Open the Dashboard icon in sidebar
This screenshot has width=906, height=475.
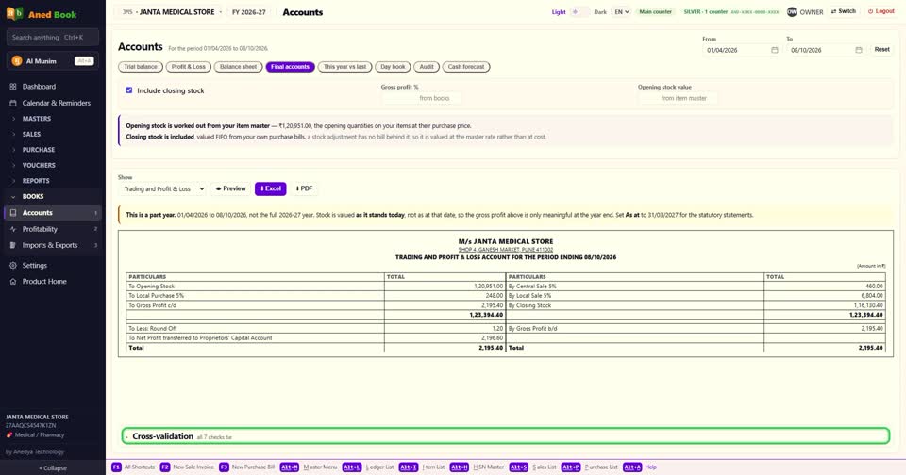(x=12, y=87)
